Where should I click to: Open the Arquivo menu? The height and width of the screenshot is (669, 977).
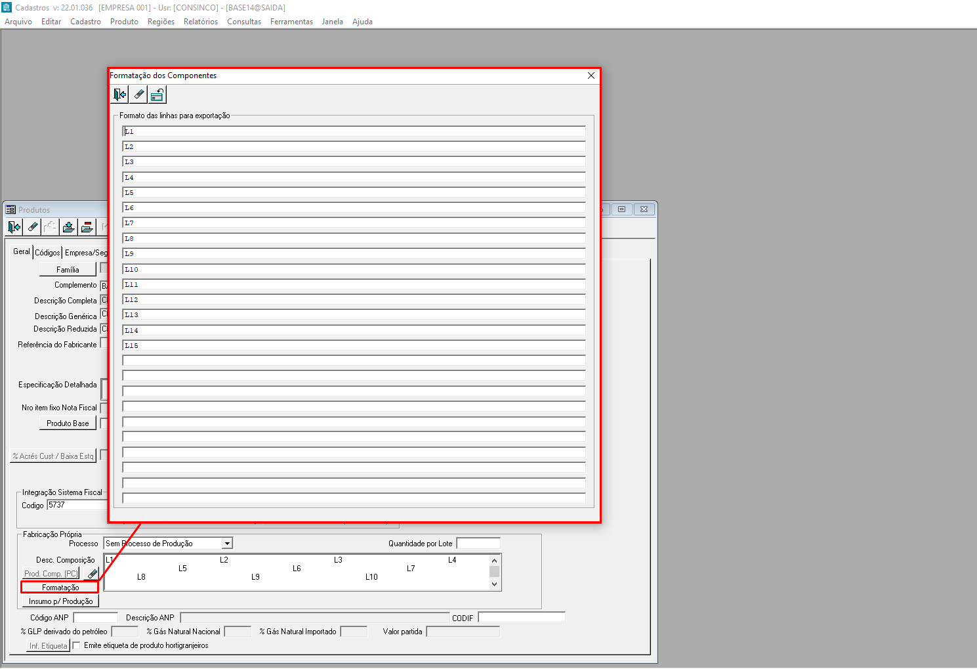(x=18, y=22)
